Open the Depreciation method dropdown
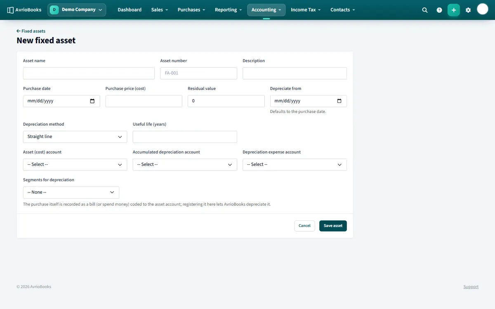This screenshot has width=495, height=309. pyautogui.click(x=75, y=137)
